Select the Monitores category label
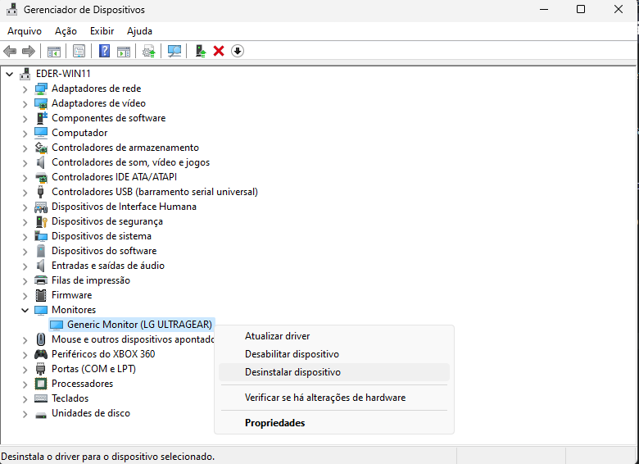Viewport: 639px width, 464px height. point(74,310)
